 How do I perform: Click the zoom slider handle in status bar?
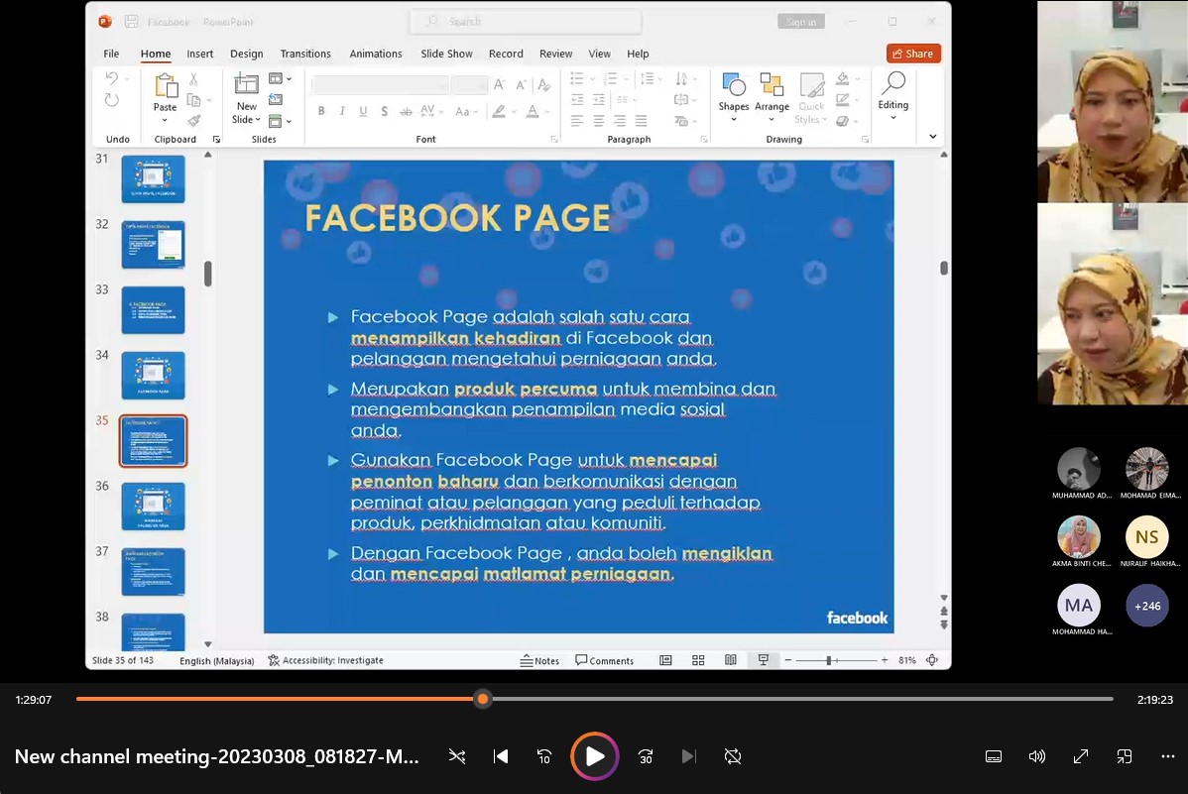point(829,660)
